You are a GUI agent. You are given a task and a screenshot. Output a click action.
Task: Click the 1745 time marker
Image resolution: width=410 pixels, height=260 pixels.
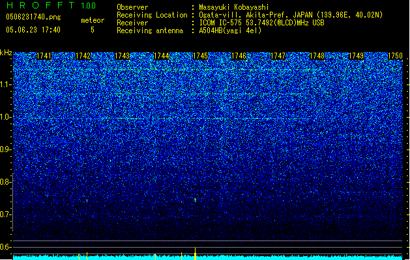tap(200, 56)
